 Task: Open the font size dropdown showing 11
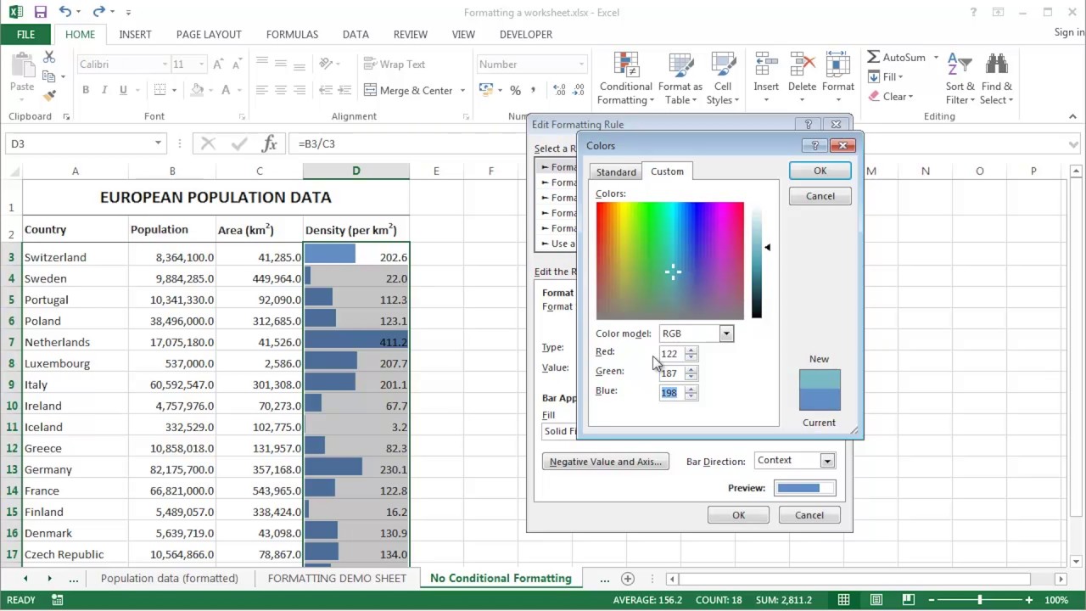(x=201, y=64)
